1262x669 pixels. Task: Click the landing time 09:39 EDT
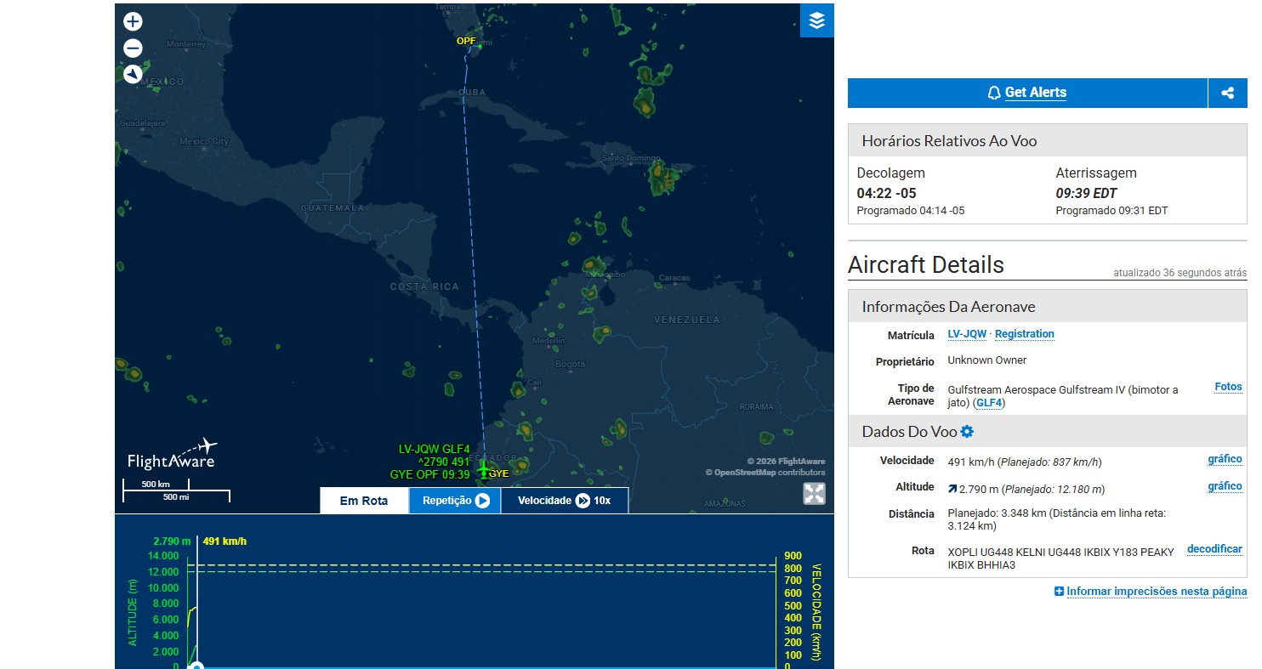click(1086, 193)
